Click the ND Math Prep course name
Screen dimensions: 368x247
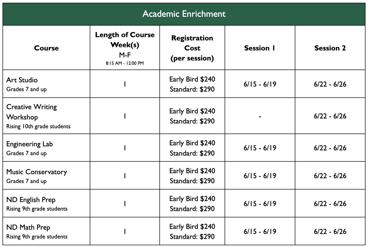point(28,227)
